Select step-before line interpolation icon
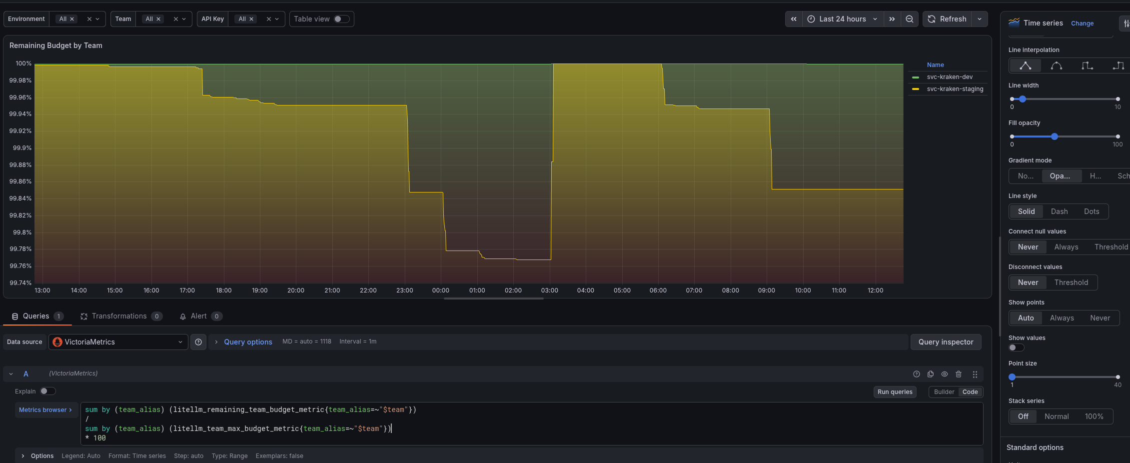1130x463 pixels. point(1088,65)
